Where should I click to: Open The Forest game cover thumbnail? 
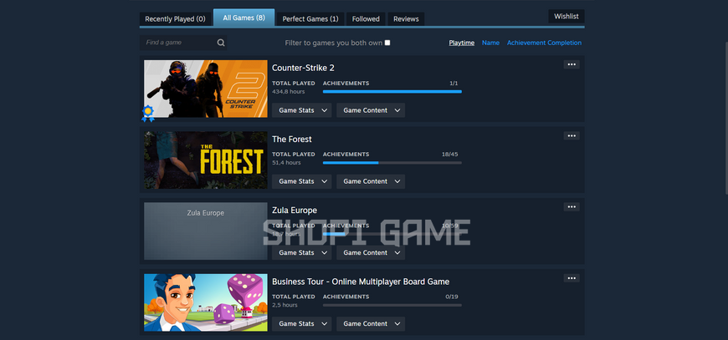coord(206,160)
